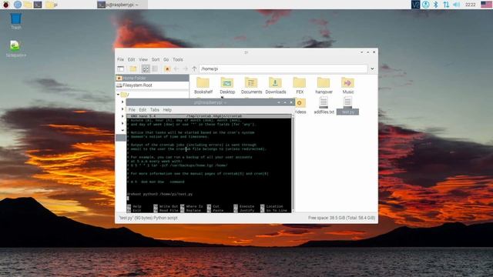Select Downloads folder

pyautogui.click(x=276, y=85)
